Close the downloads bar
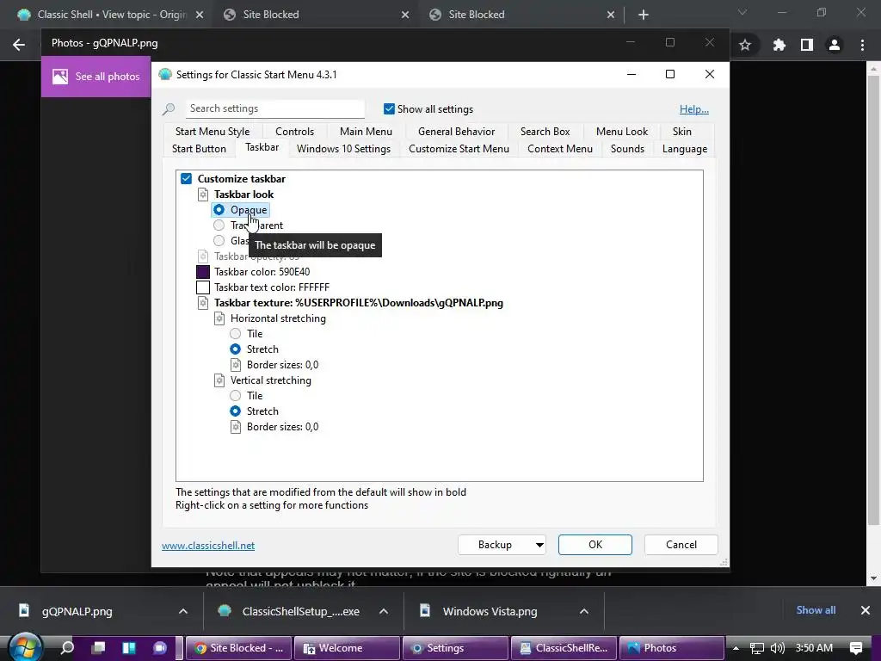 [866, 610]
